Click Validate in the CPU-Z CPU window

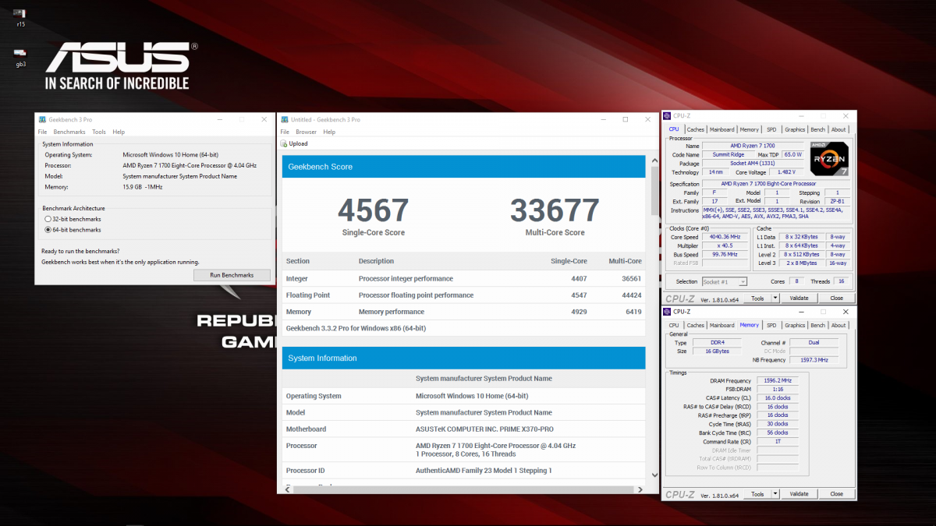pyautogui.click(x=799, y=298)
